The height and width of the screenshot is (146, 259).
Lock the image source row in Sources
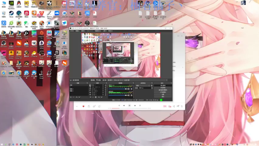click(x=106, y=85)
